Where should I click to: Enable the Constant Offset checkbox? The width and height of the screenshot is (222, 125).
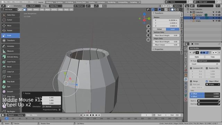[x=191, y=68]
